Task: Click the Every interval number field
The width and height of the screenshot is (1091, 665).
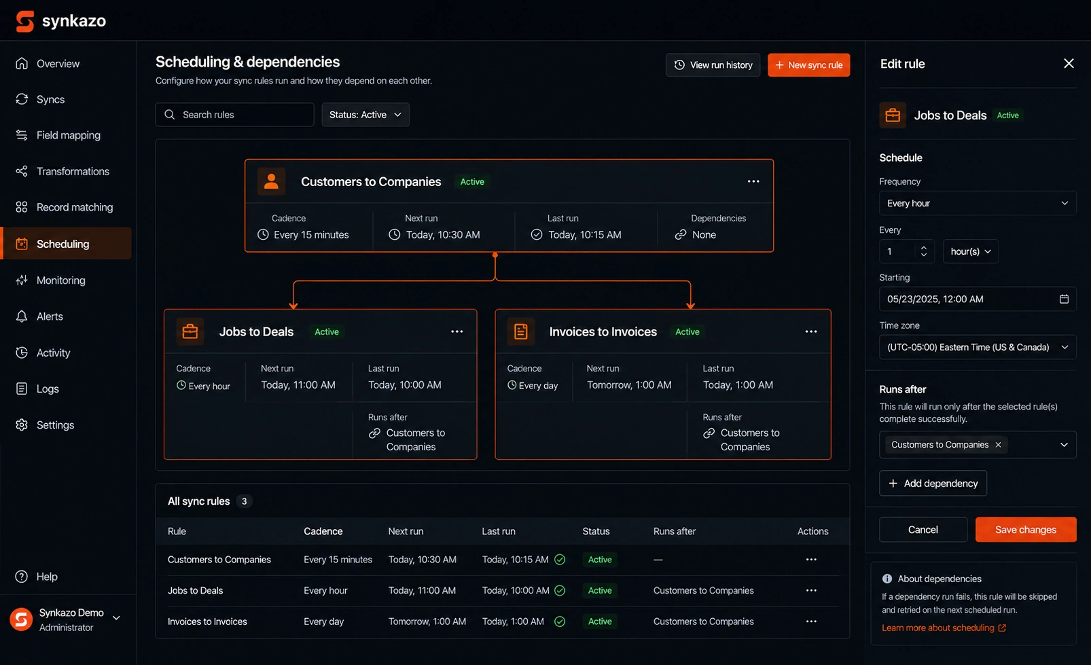Action: [907, 251]
